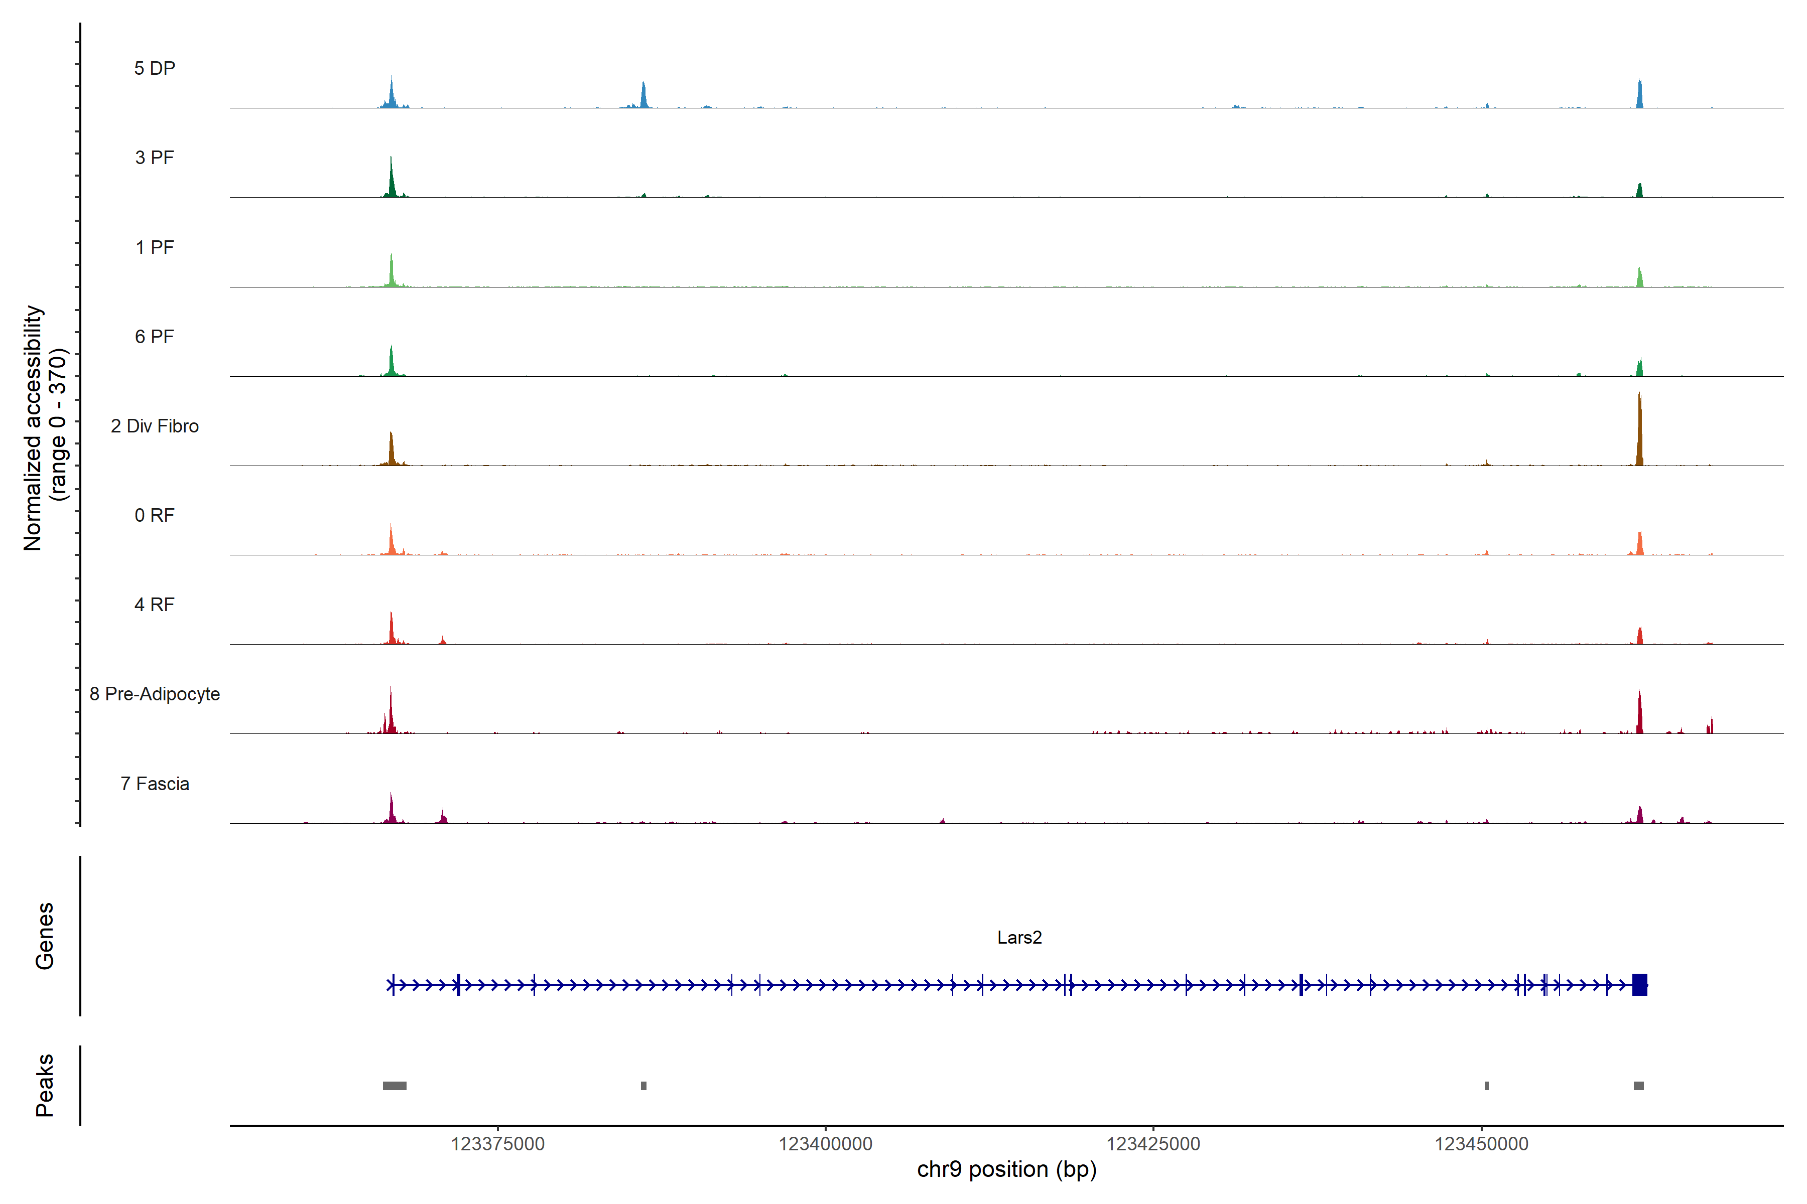Click the 0 RF track label
This screenshot has width=1807, height=1204.
(155, 515)
